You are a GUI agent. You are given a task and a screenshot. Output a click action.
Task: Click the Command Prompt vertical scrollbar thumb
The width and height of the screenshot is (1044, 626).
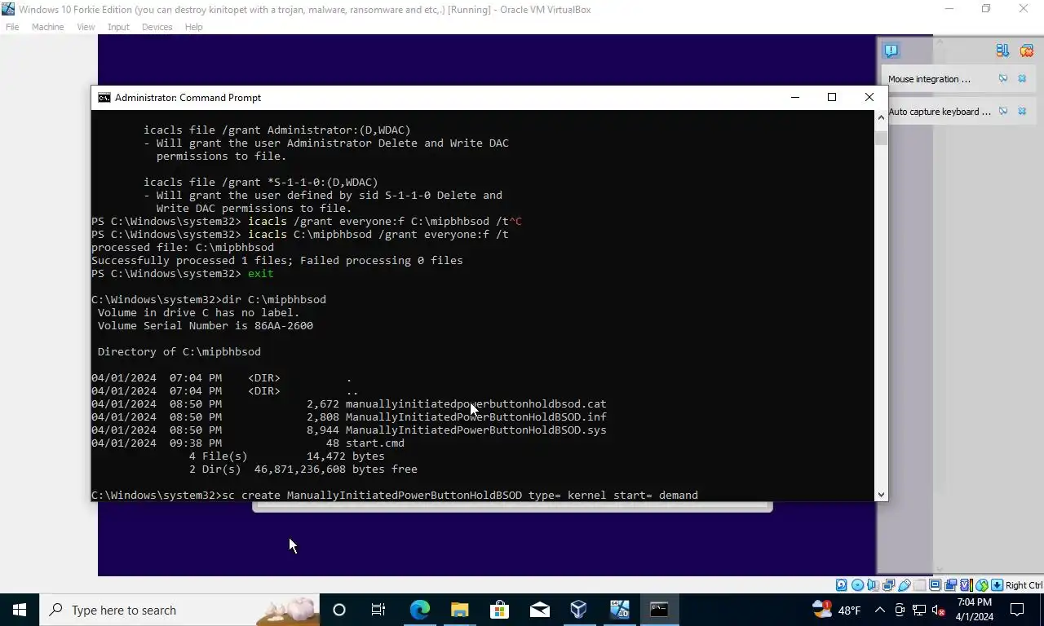pos(881,137)
